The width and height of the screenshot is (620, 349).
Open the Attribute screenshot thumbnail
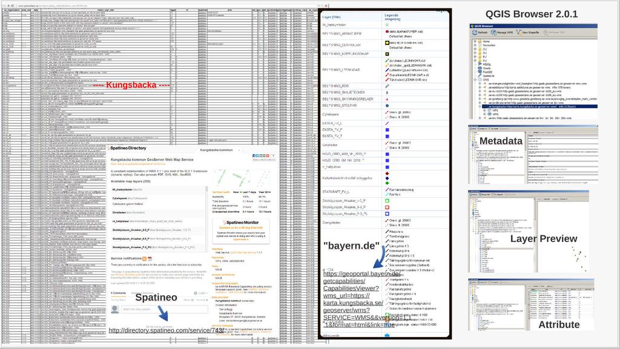tap(531, 305)
